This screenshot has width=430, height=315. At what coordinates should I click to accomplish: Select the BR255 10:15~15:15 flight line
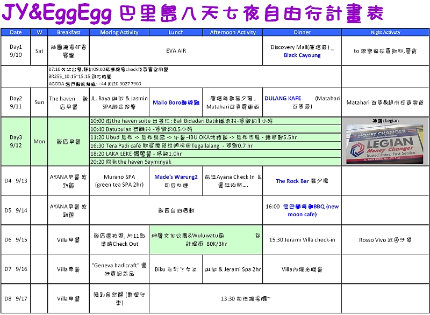80,77
